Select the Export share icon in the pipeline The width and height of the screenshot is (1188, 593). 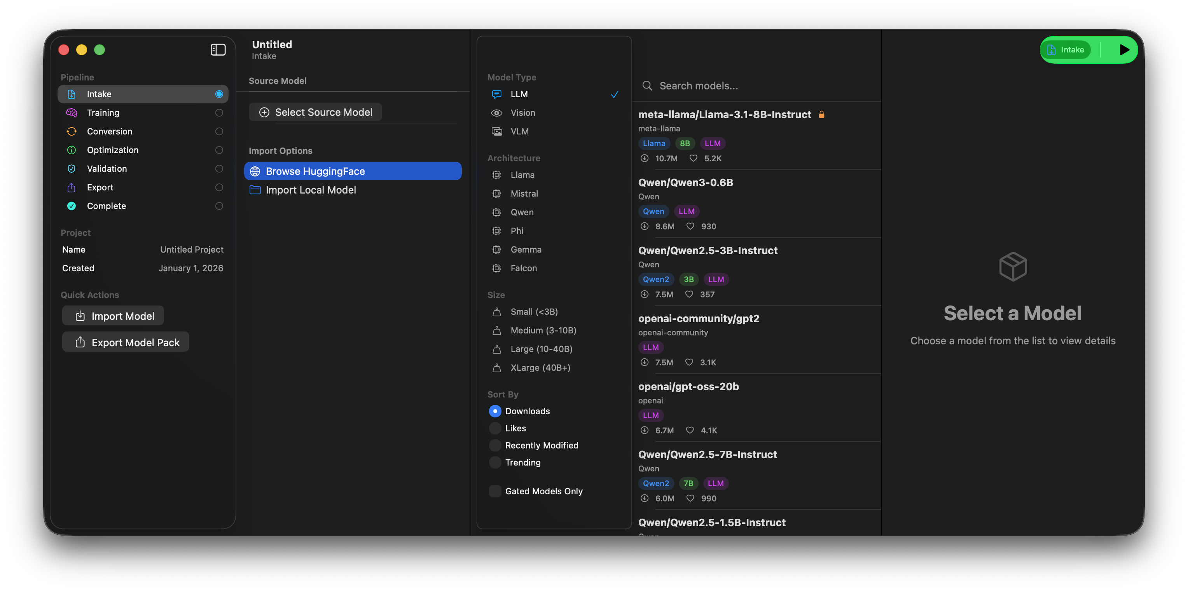[72, 187]
